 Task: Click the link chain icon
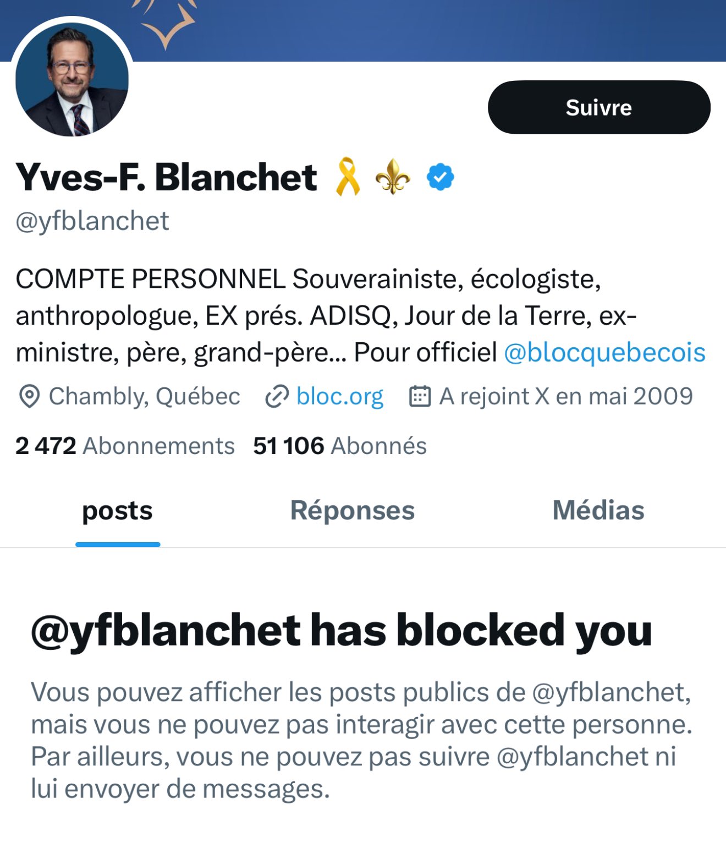coord(277,396)
